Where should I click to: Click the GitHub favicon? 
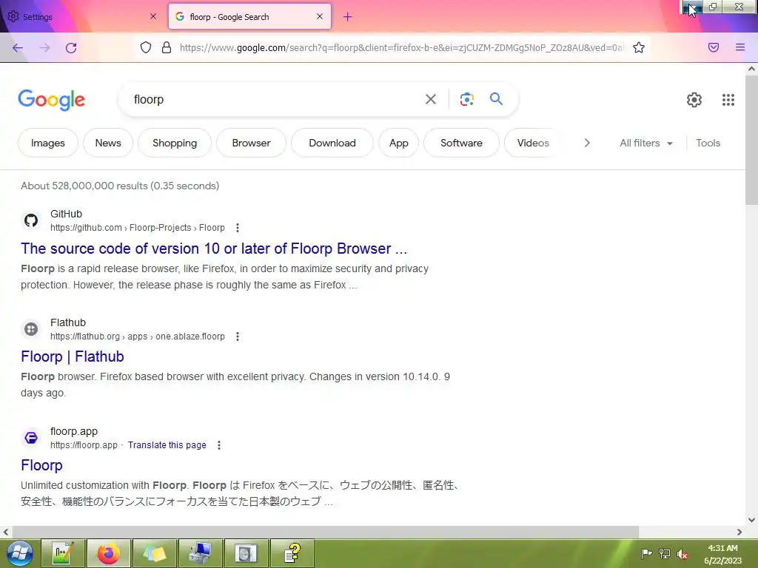(x=31, y=220)
